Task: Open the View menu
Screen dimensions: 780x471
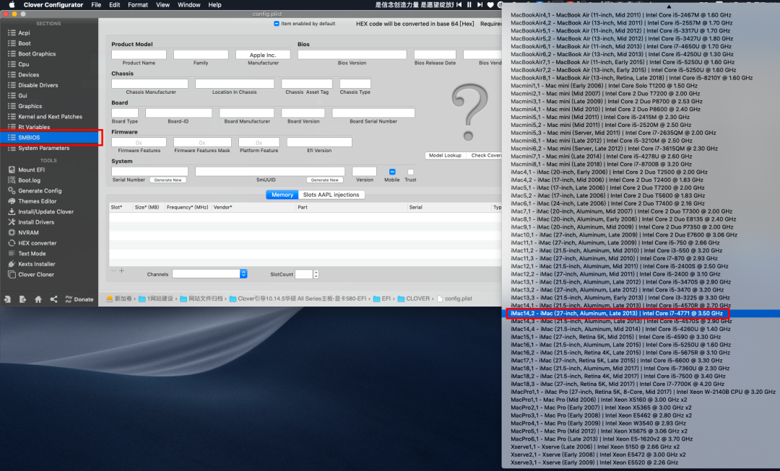Action: (162, 5)
